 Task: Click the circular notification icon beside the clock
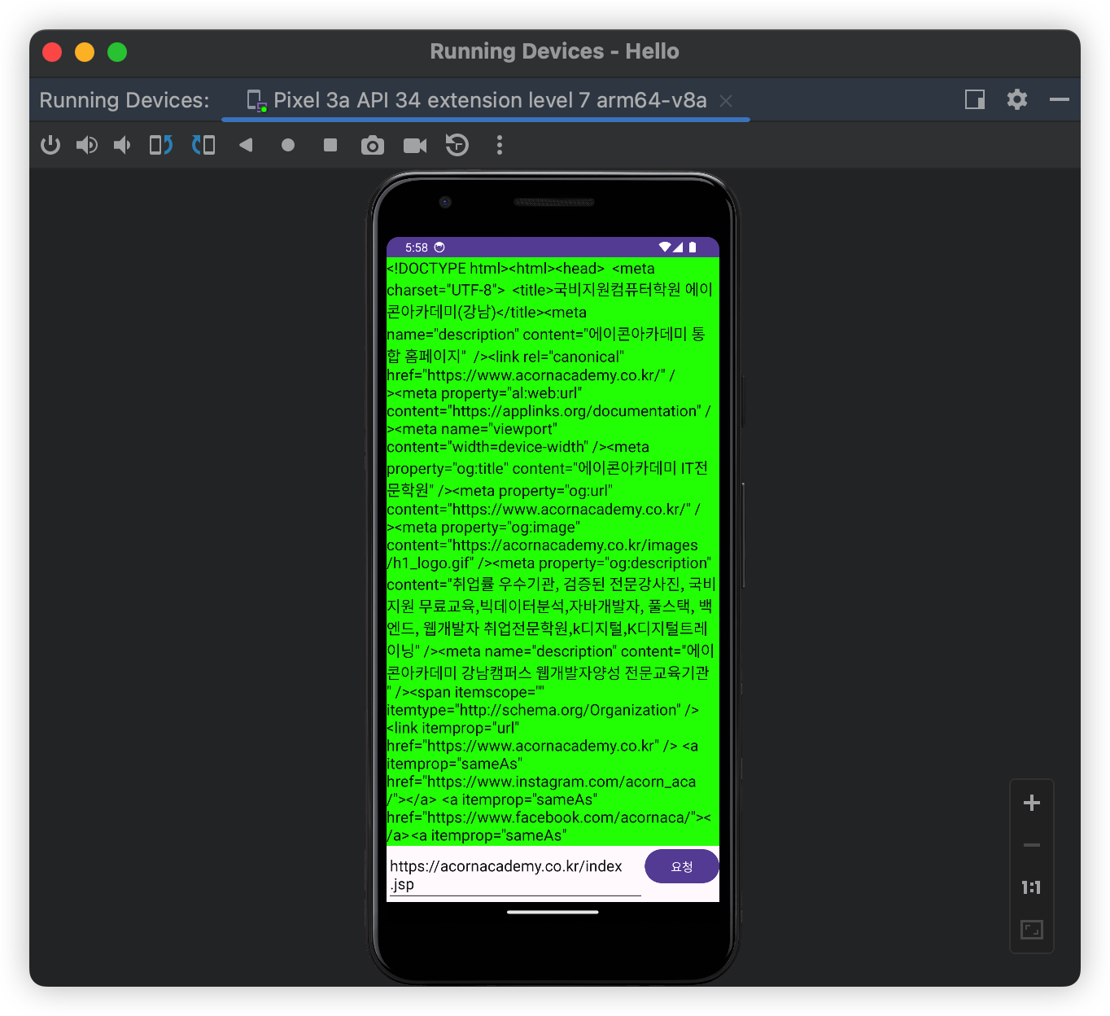pyautogui.click(x=439, y=247)
